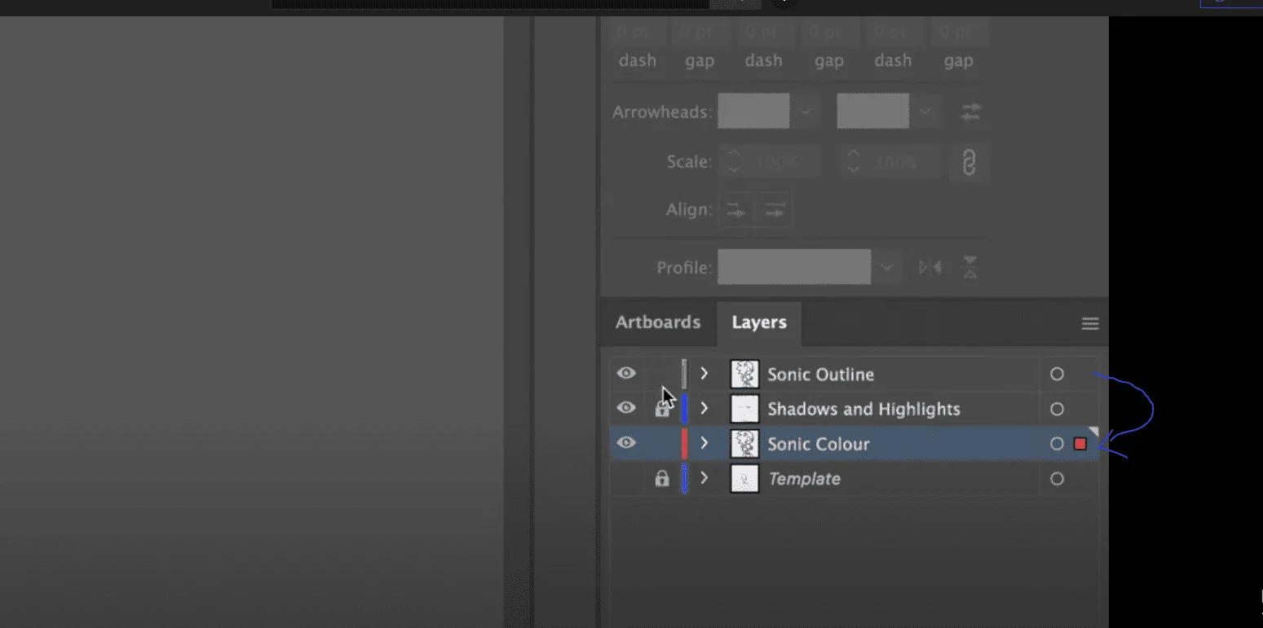Select the Shadows and Highlights layer name

pyautogui.click(x=863, y=409)
